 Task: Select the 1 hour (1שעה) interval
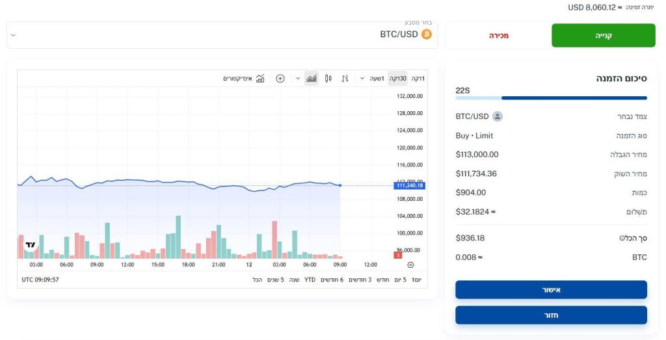tap(377, 79)
